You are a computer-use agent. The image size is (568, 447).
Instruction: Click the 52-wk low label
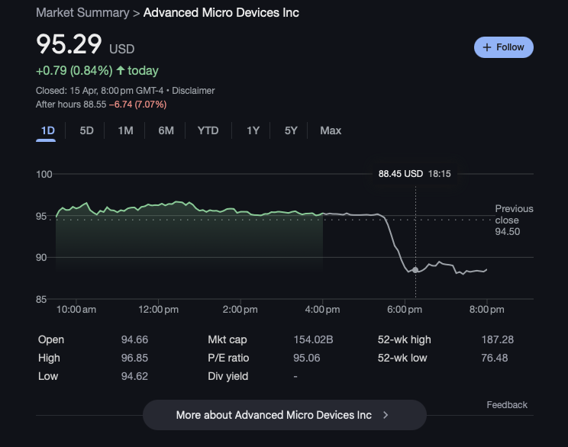click(x=402, y=358)
